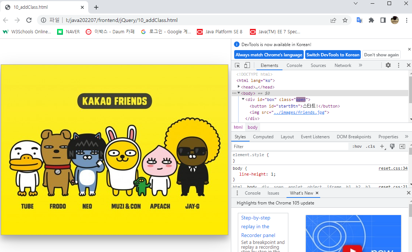Expand the head element node
The image size is (412, 252).
click(239, 86)
